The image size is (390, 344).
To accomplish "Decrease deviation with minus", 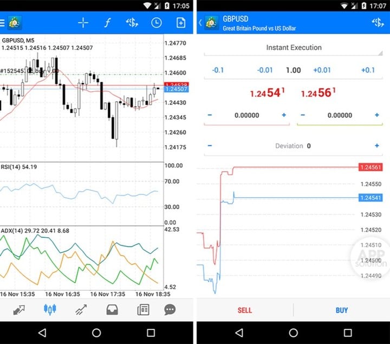I will coord(210,146).
